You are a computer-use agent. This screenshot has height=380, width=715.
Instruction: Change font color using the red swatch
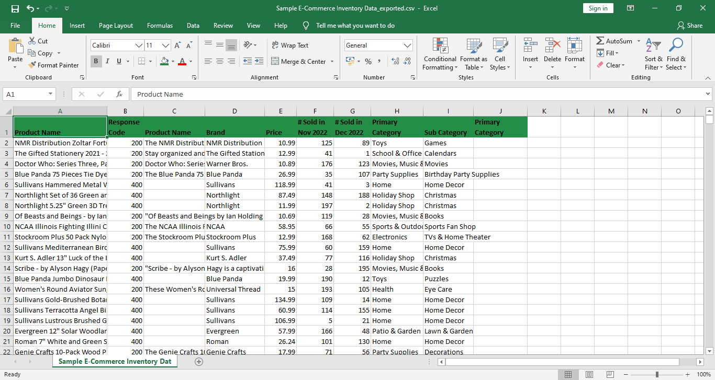182,61
